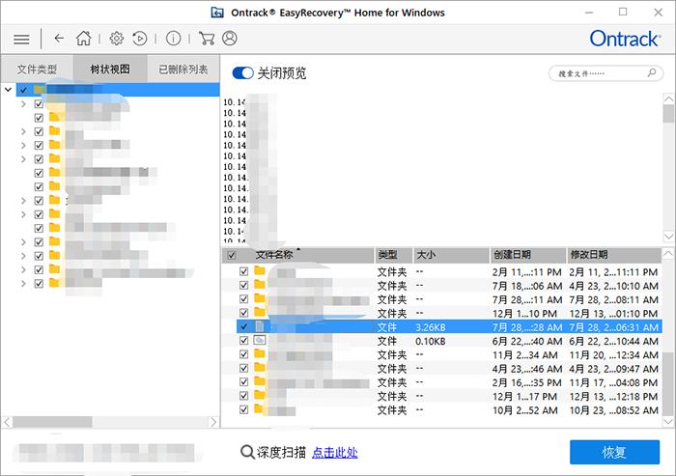Click folder icon in row modified 08:11 AM
Screen dimensions: 676x476
260,298
